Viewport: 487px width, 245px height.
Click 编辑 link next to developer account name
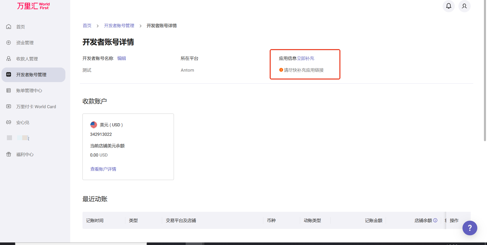click(x=122, y=58)
